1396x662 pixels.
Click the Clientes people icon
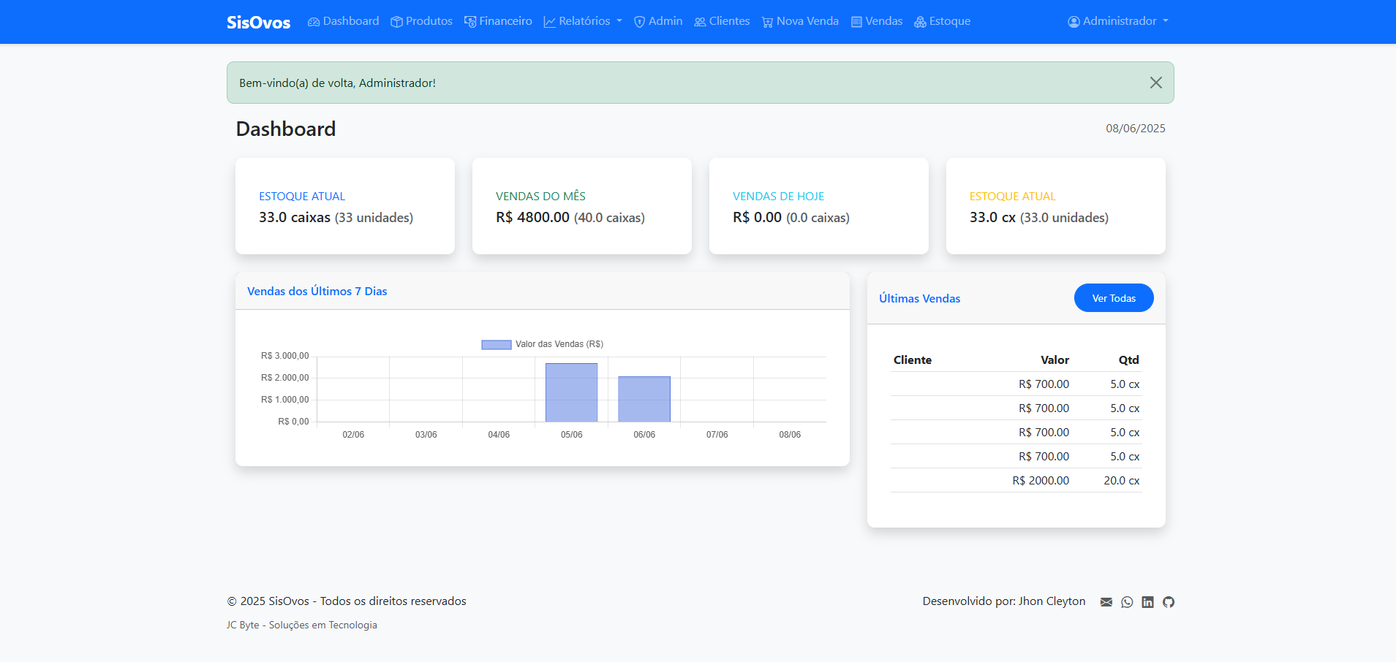pos(700,22)
